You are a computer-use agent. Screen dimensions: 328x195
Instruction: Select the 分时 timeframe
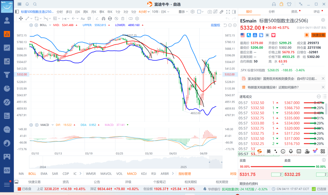(60, 12)
